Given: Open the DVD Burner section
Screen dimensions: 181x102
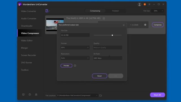Looking at the screenshot, I should [x=26, y=63].
